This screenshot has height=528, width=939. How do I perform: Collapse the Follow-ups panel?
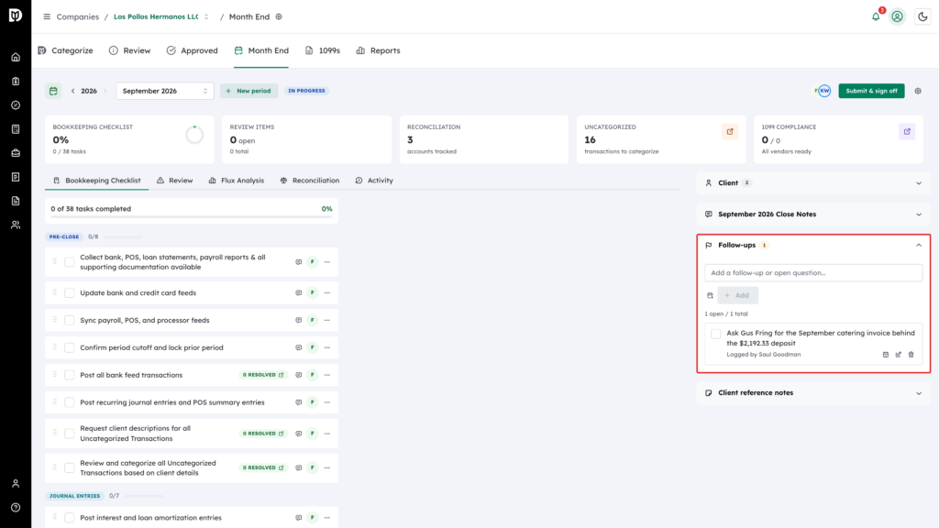click(x=919, y=246)
